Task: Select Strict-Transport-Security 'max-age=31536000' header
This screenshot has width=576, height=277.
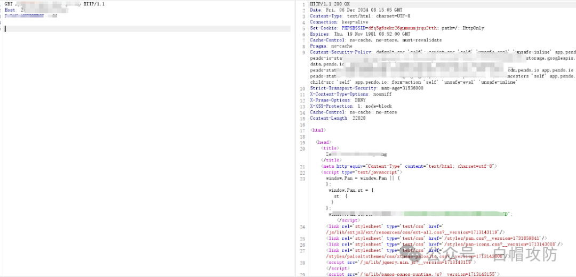Action: tap(366, 88)
